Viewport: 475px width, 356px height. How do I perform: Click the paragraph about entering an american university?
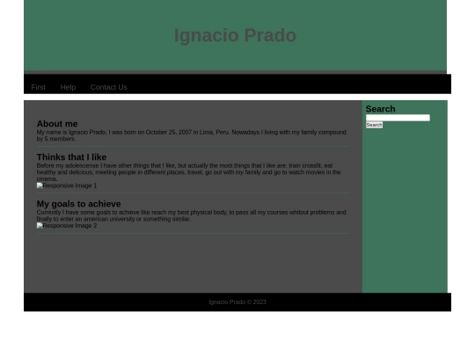(192, 215)
